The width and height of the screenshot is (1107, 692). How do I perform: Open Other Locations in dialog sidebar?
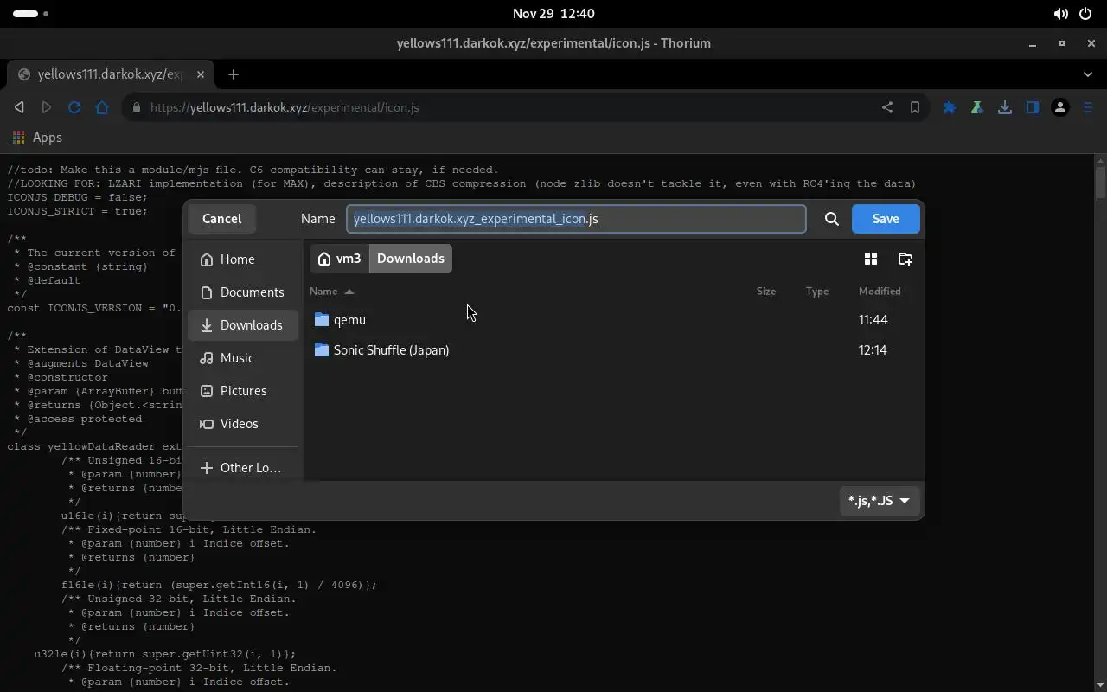(x=244, y=468)
